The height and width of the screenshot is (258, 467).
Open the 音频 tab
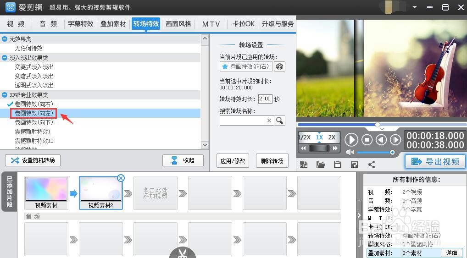[48, 24]
